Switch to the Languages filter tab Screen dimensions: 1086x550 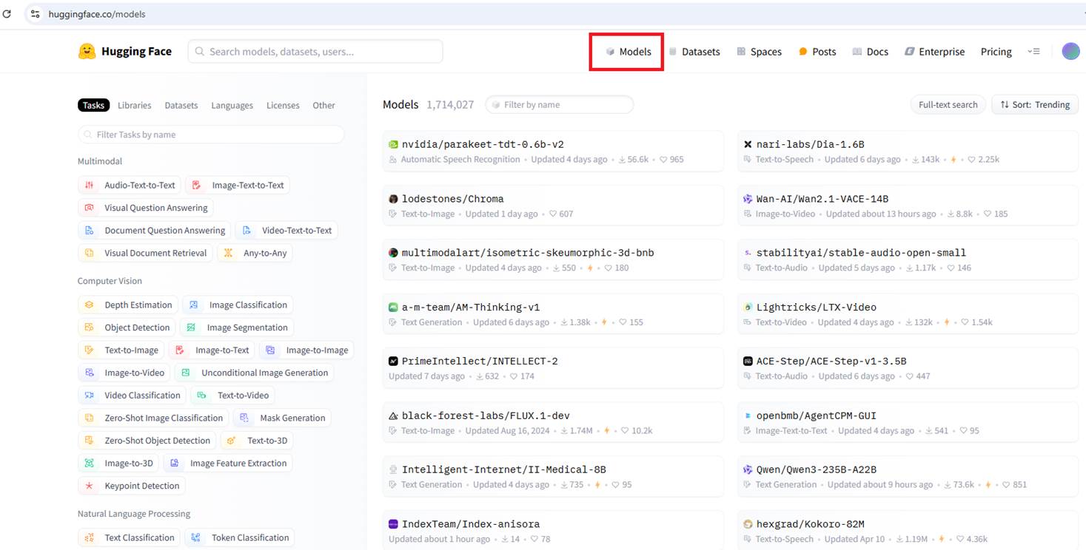click(x=232, y=105)
